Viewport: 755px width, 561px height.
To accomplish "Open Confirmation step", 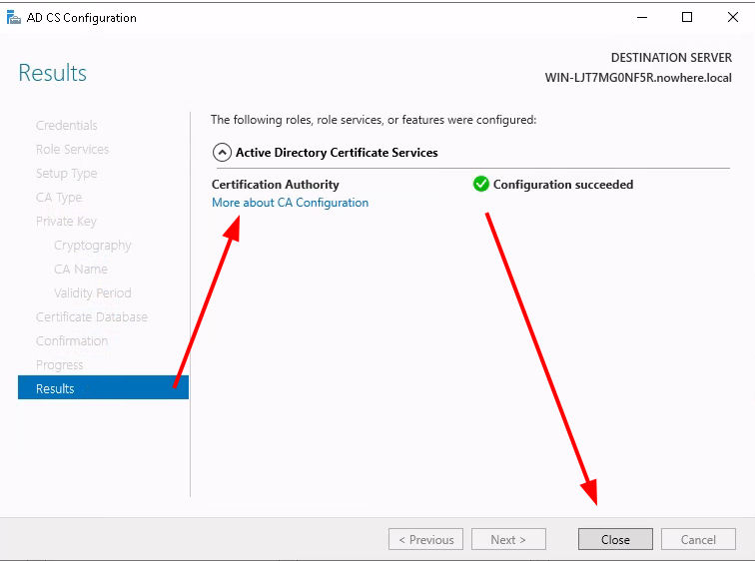I will pos(72,341).
